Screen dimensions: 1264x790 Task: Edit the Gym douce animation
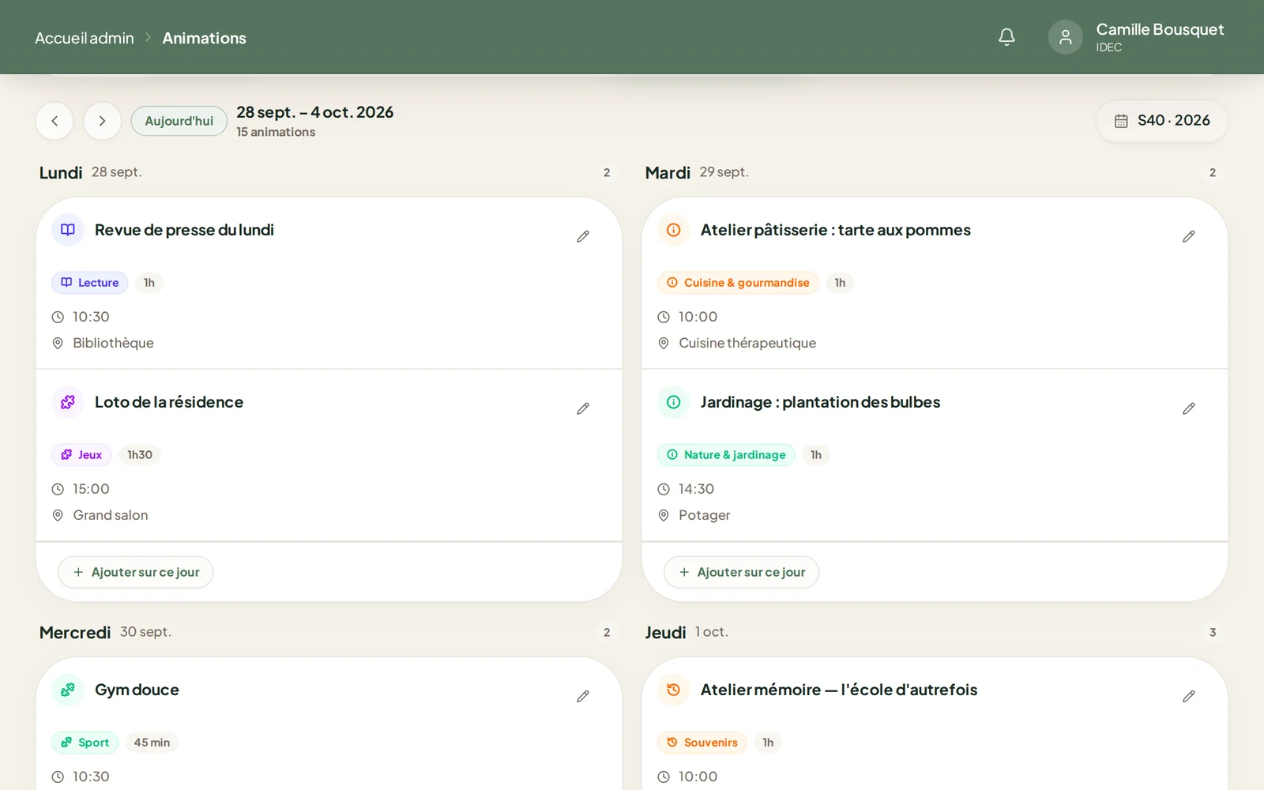(583, 696)
